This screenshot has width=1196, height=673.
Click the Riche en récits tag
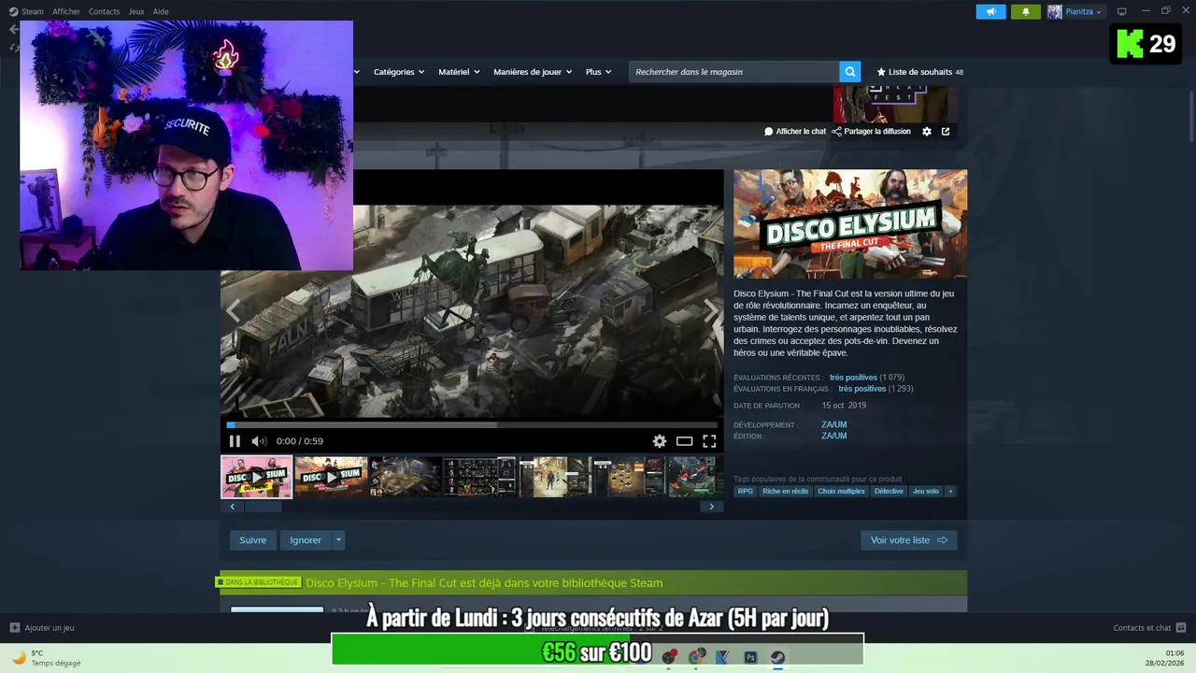tap(785, 492)
